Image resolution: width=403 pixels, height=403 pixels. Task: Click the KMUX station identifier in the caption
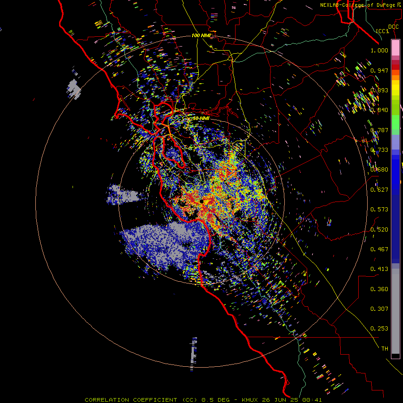(x=250, y=400)
